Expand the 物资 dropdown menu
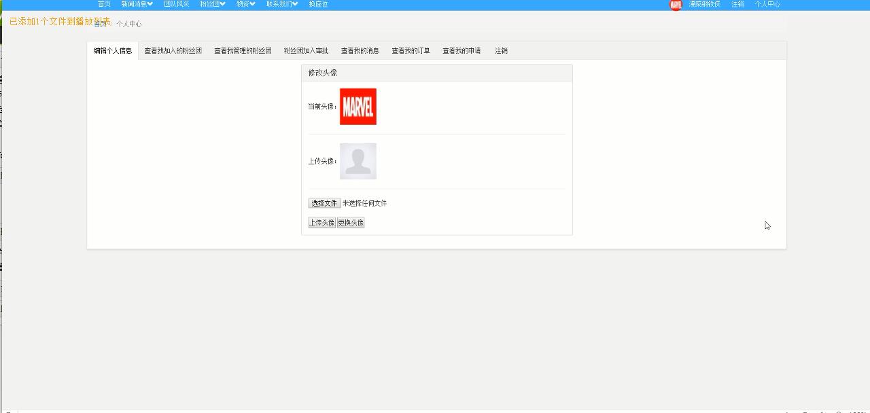870x413 pixels. click(246, 4)
